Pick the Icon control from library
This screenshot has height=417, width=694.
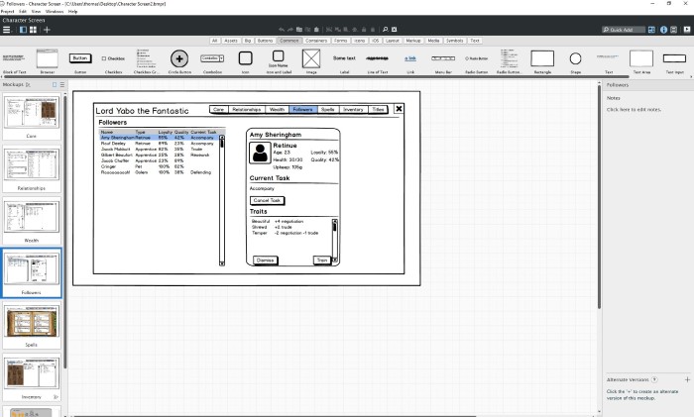pos(245,61)
